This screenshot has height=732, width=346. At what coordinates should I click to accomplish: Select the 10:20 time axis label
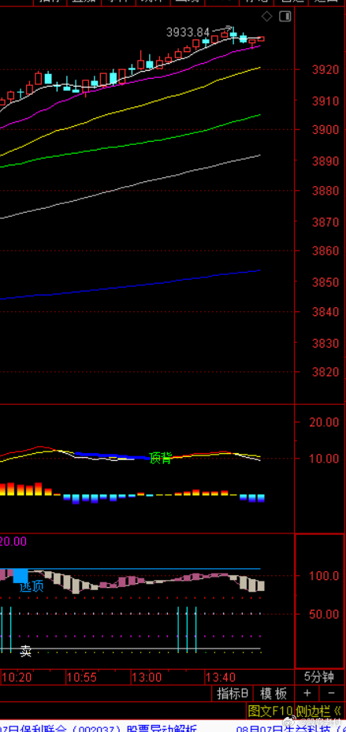click(x=17, y=676)
